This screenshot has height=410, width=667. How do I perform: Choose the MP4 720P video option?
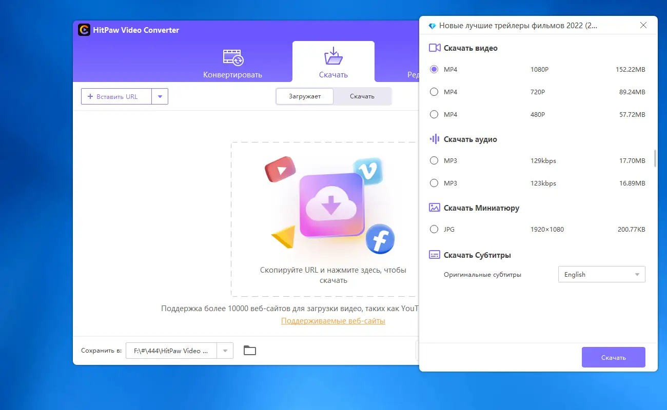(x=434, y=92)
